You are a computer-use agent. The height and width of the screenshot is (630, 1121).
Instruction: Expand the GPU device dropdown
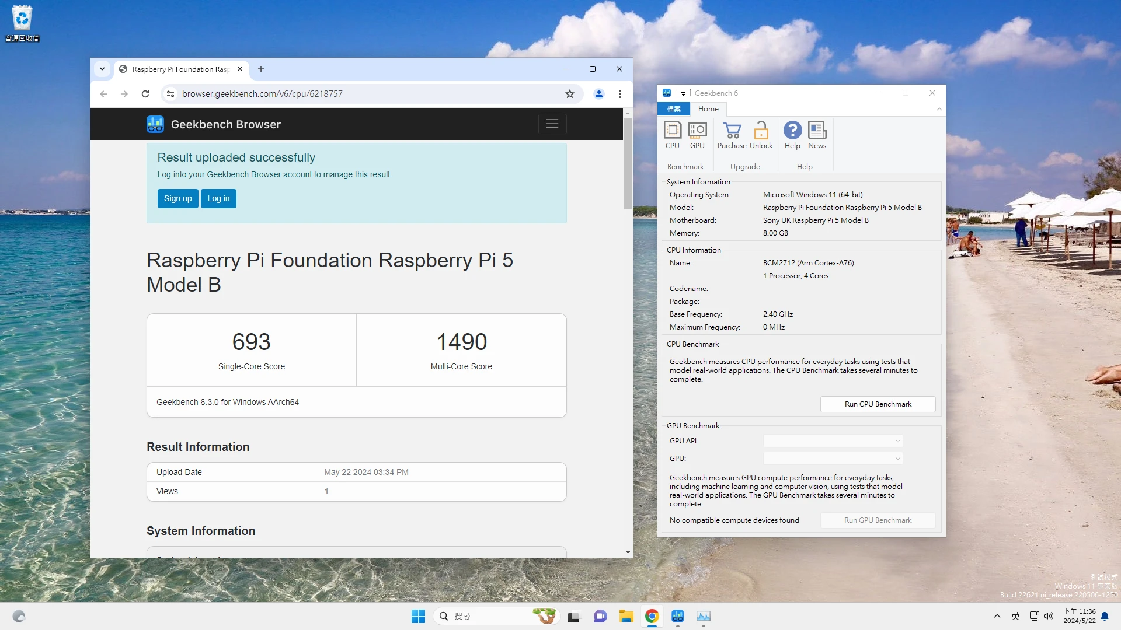coord(833,459)
